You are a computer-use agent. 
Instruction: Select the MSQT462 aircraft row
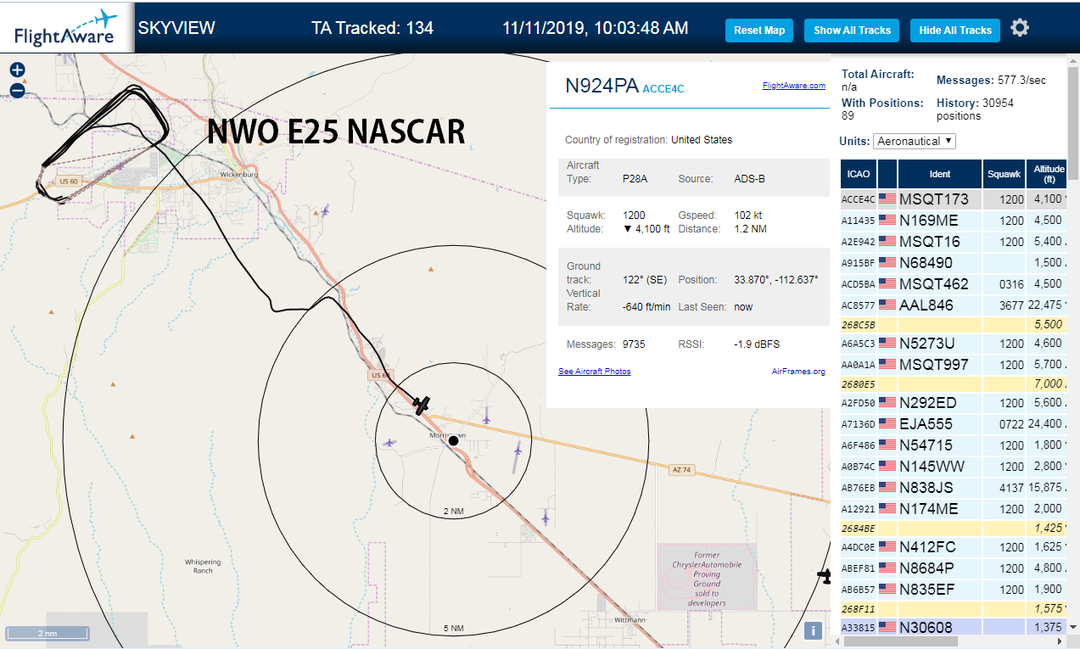pyautogui.click(x=953, y=284)
